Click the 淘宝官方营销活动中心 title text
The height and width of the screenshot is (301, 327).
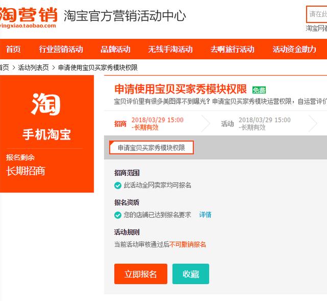tap(125, 16)
